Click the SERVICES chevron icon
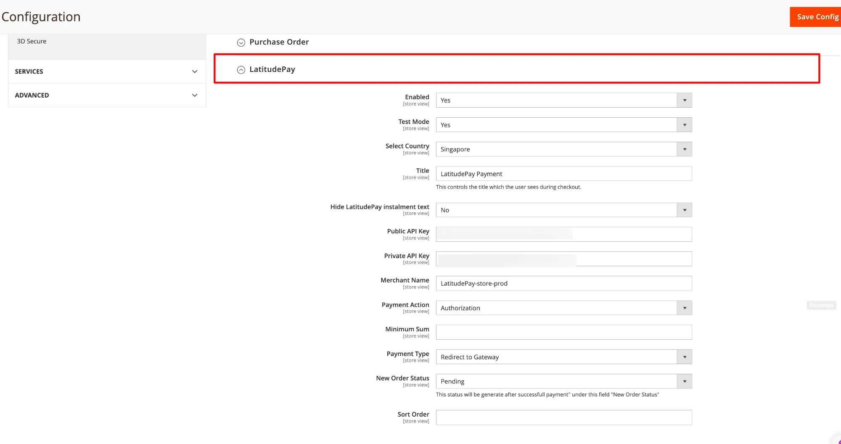Image resolution: width=841 pixels, height=444 pixels. click(195, 71)
